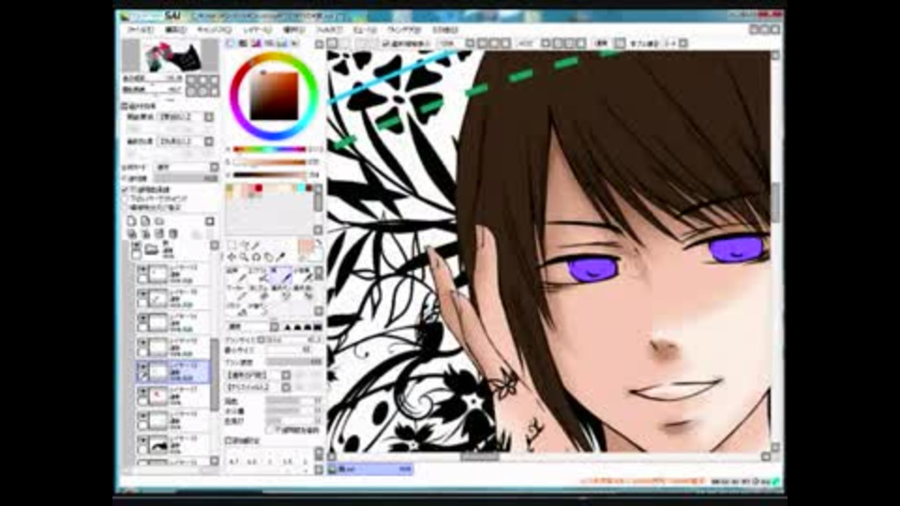Toggle clipping to the layer below checkbox
This screenshot has width=900, height=506.
pos(125,199)
